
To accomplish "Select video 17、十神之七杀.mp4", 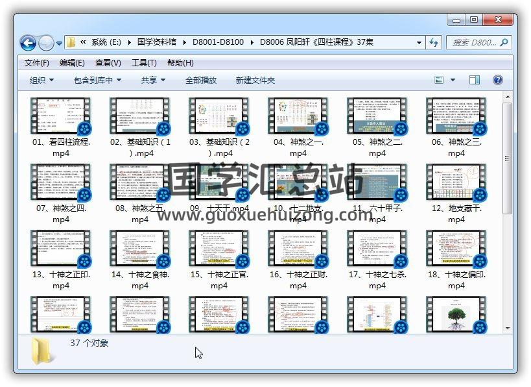I will (x=377, y=260).
